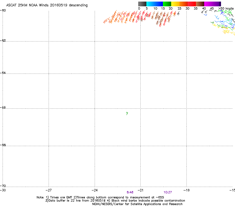Click the 10:27 pass time label
Screen dimensions: 235x206
(x=168, y=192)
